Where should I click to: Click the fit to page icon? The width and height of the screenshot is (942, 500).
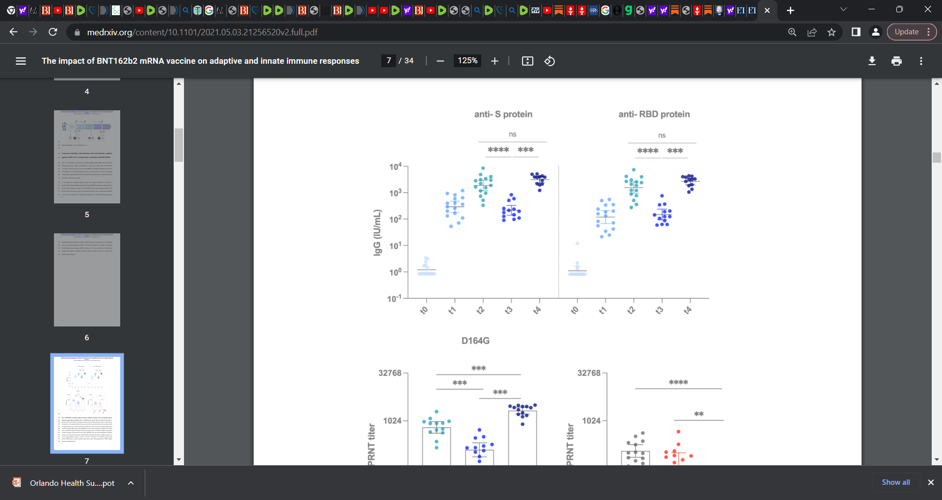point(527,61)
